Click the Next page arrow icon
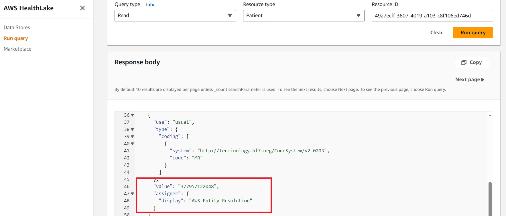Viewport: 506px width, 216px height. coord(483,80)
